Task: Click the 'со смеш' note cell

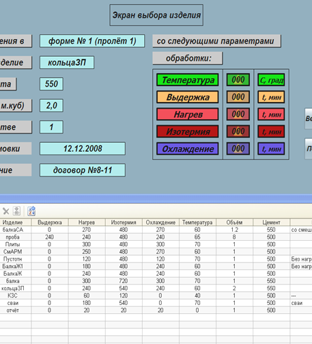Action: click(301, 230)
